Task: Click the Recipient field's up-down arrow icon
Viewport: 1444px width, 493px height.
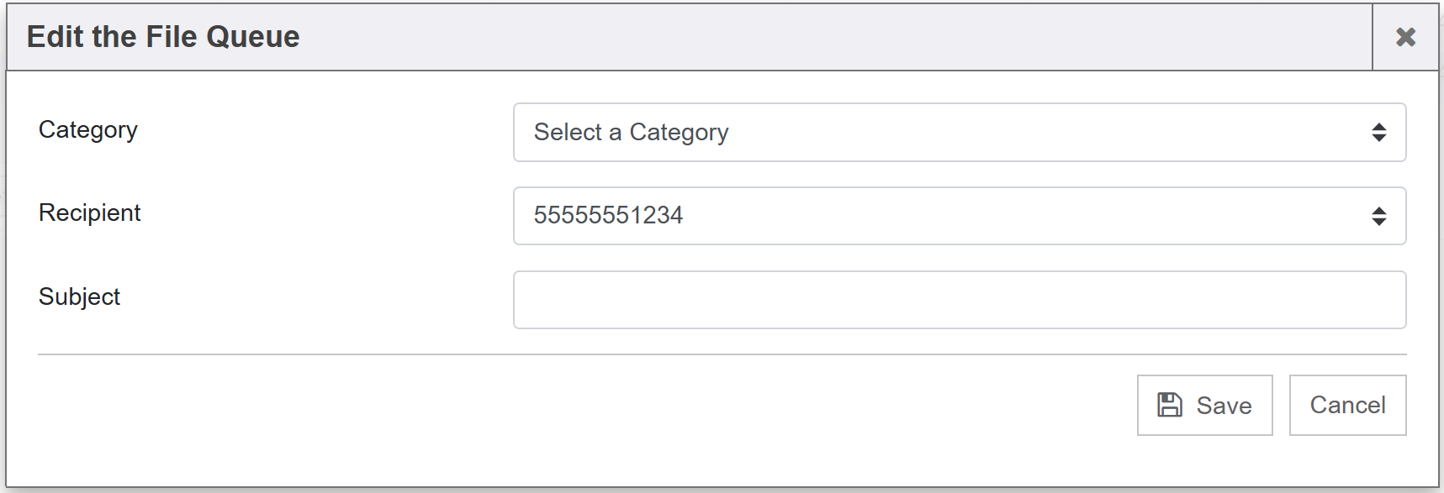Action: pyautogui.click(x=1378, y=217)
